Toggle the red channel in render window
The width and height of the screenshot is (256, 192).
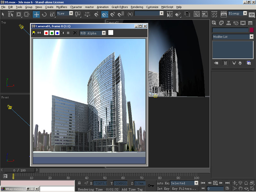(46, 33)
